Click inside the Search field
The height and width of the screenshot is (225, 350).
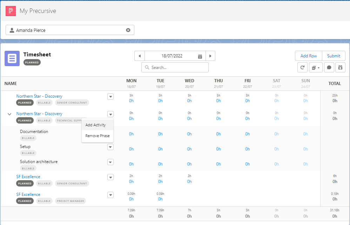pos(175,67)
